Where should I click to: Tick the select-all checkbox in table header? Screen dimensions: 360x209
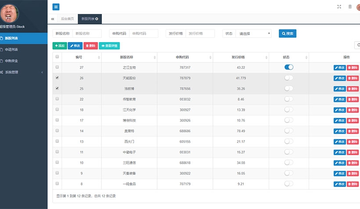(x=57, y=57)
